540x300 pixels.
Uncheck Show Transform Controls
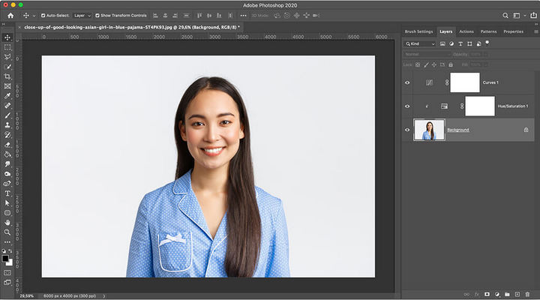click(x=97, y=15)
